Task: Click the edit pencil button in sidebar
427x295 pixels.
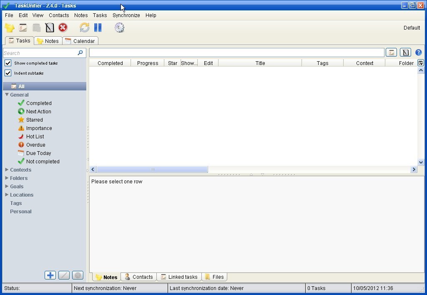Action: pyautogui.click(x=64, y=275)
